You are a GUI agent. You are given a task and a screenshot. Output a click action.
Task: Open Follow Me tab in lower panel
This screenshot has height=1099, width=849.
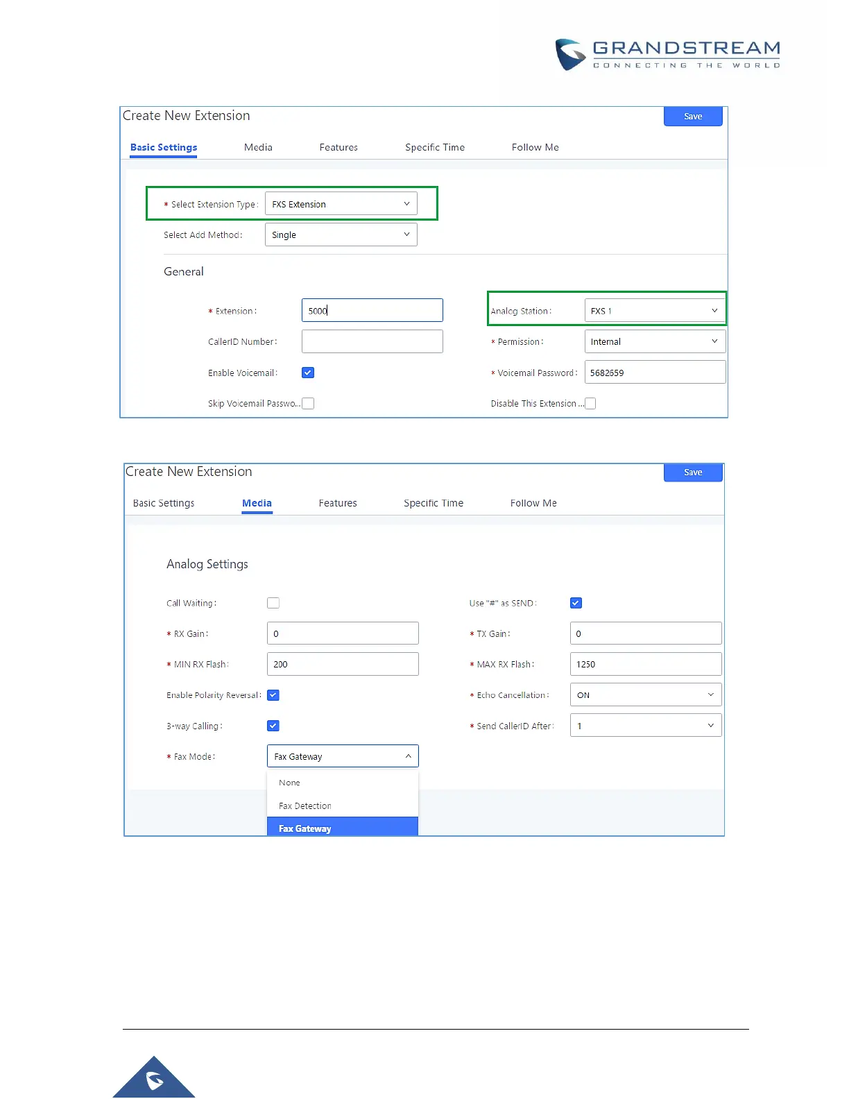click(533, 503)
